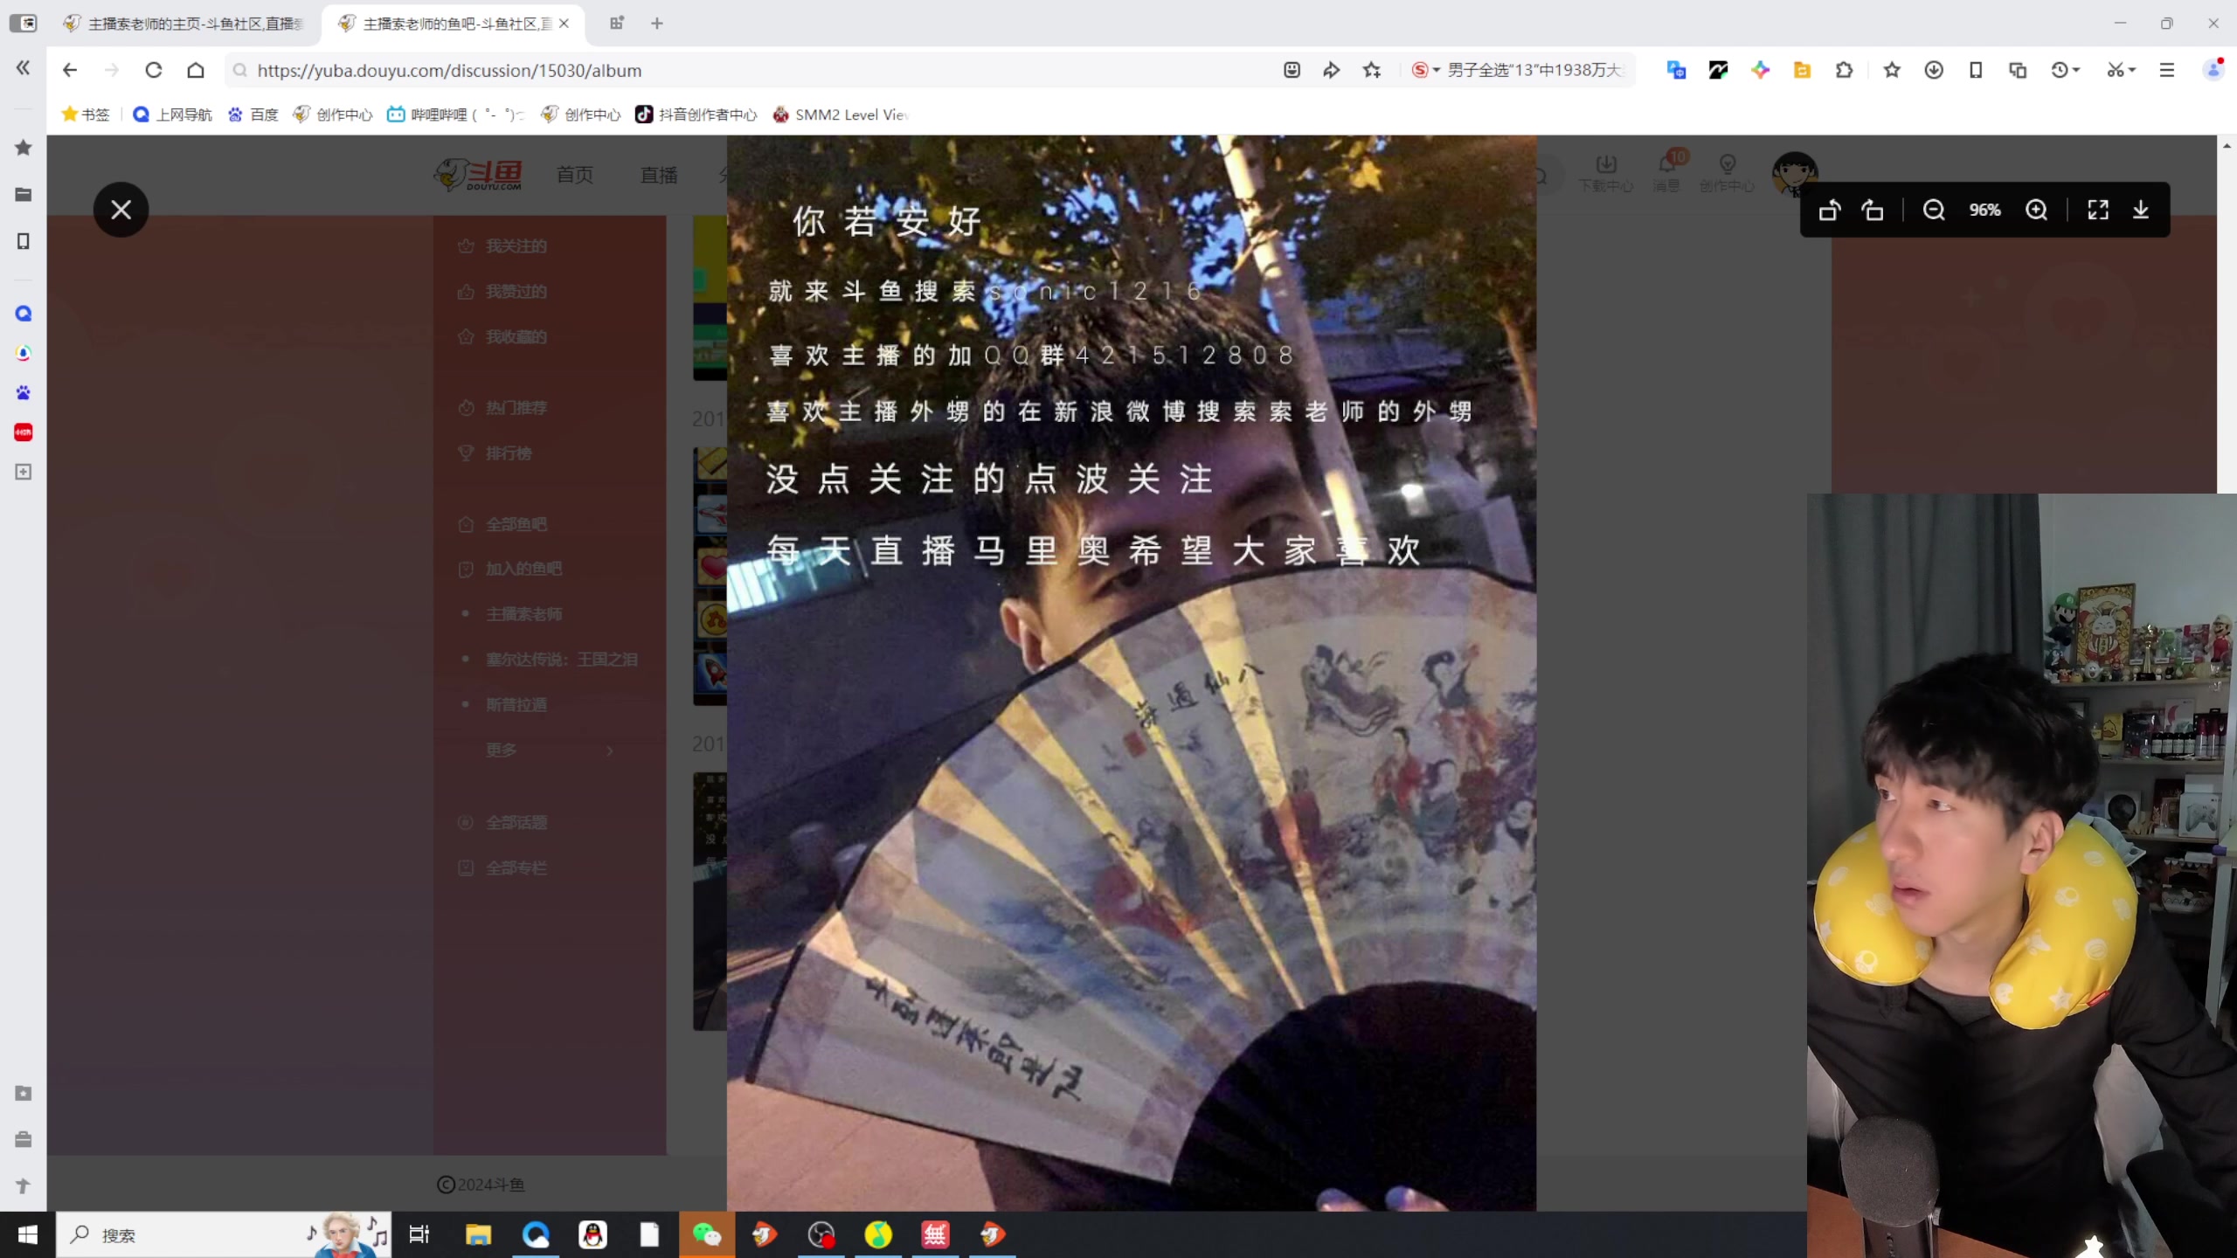This screenshot has width=2237, height=1258.
Task: Click the address bar URL
Action: click(449, 70)
